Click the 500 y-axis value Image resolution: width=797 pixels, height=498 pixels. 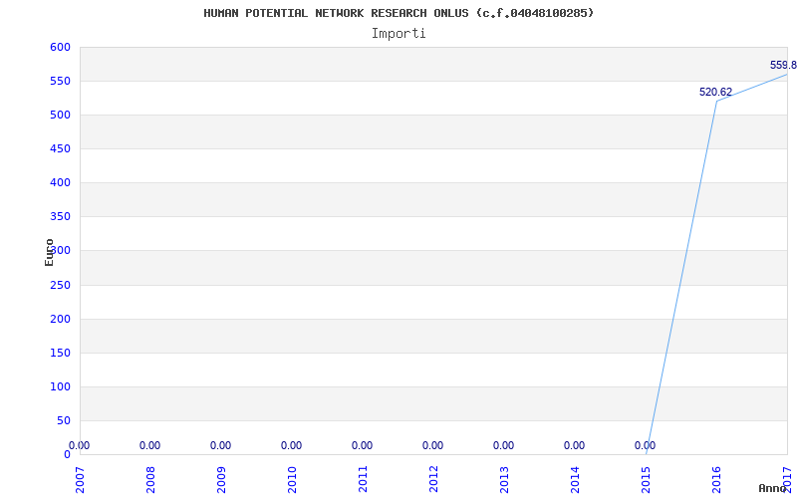(x=60, y=115)
